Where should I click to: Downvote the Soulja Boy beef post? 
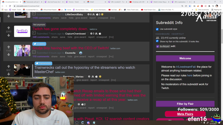pos(8,55)
